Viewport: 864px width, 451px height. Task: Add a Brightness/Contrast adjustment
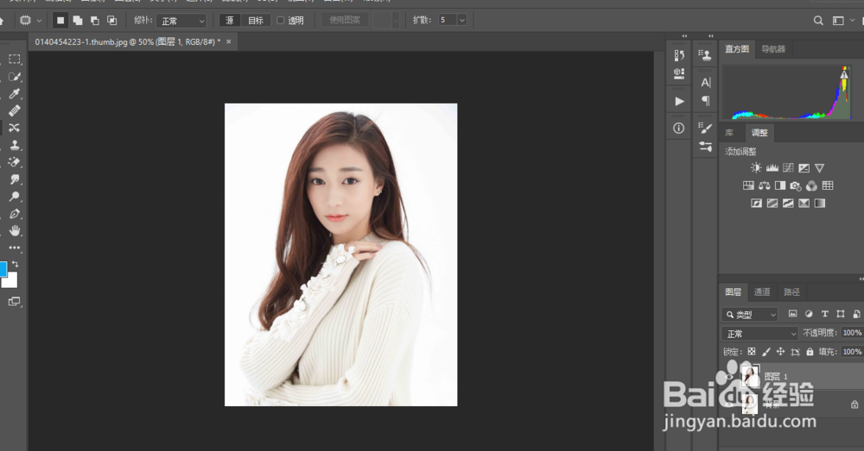[756, 168]
